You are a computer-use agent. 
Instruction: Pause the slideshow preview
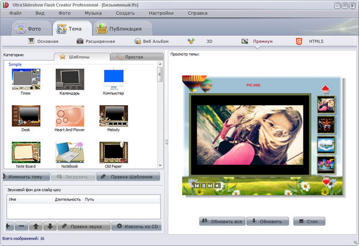coord(203,186)
